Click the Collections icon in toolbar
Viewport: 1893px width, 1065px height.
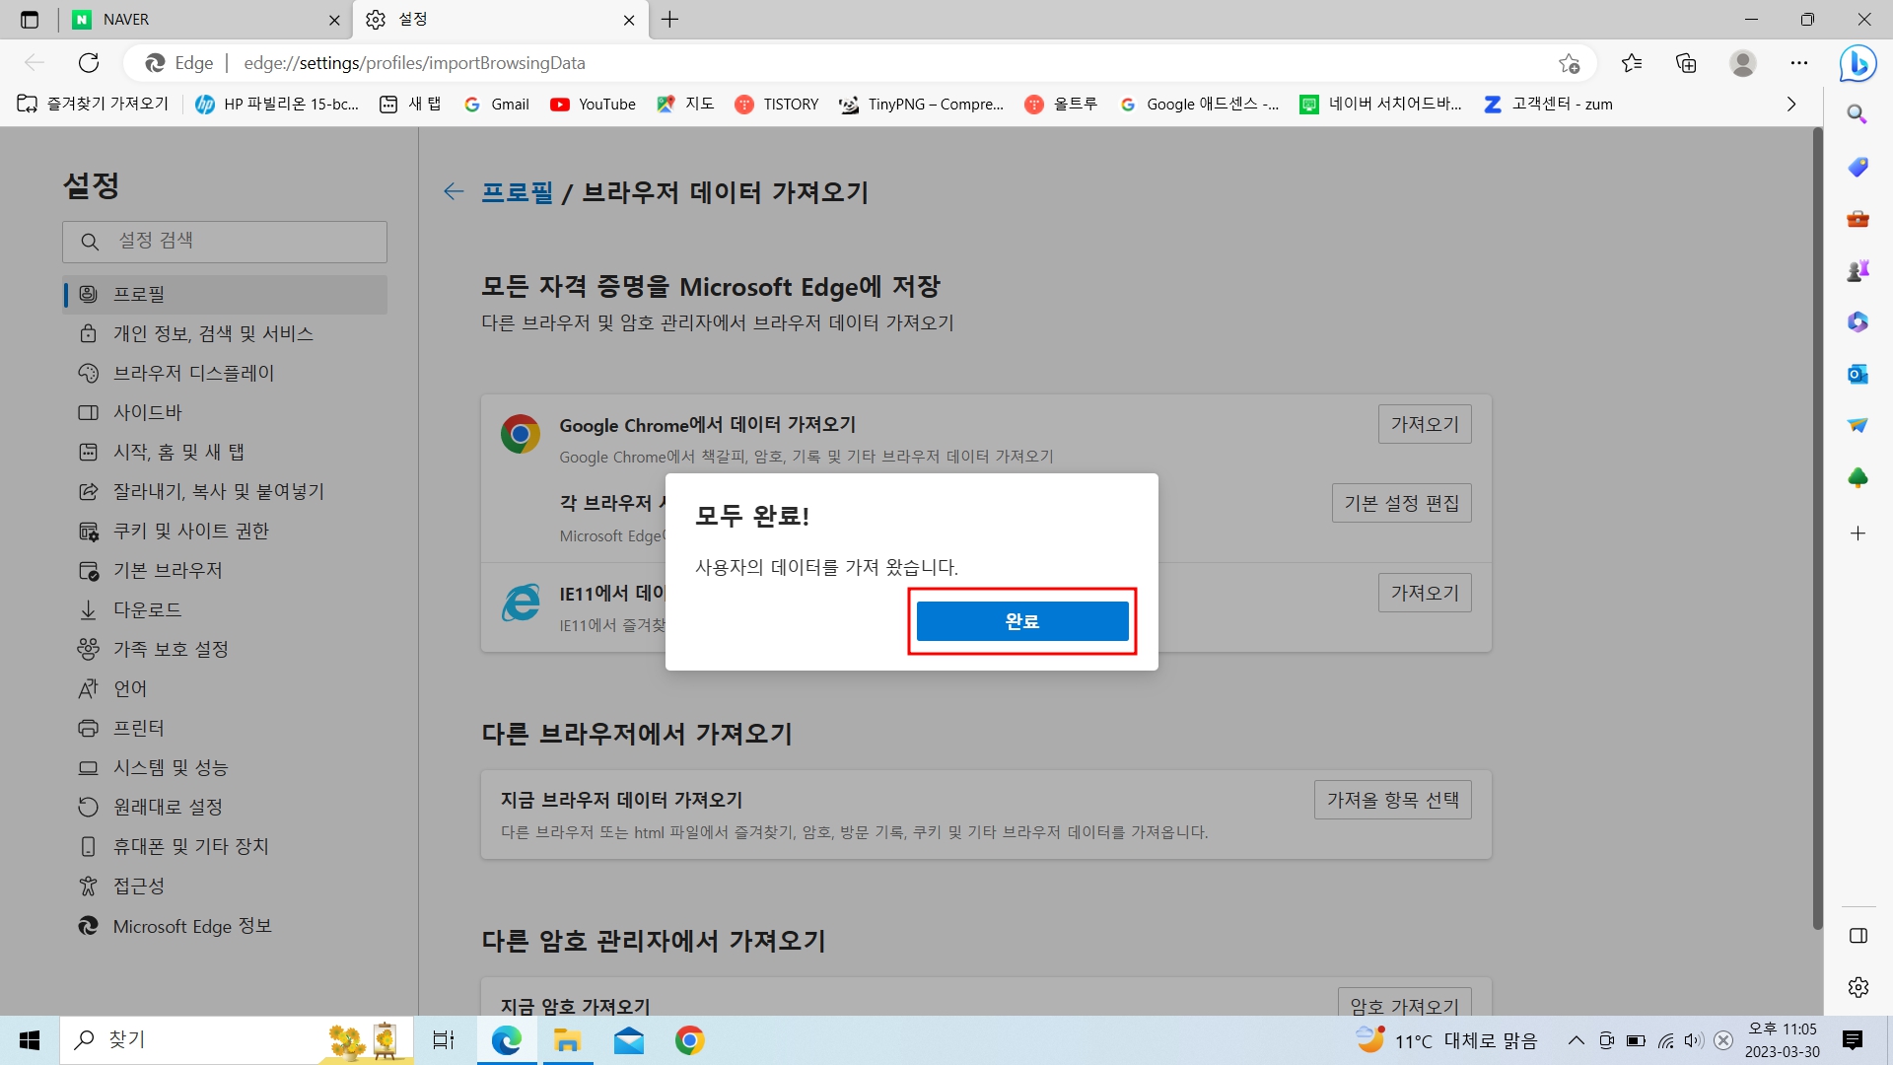[1686, 63]
